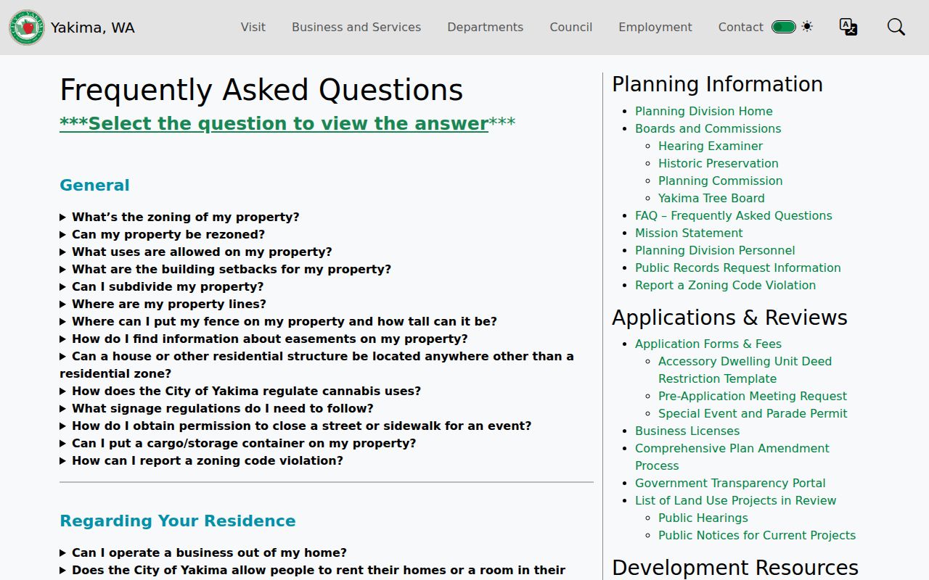The height and width of the screenshot is (580, 929).
Task: Open the Contact menu
Action: pos(741,27)
